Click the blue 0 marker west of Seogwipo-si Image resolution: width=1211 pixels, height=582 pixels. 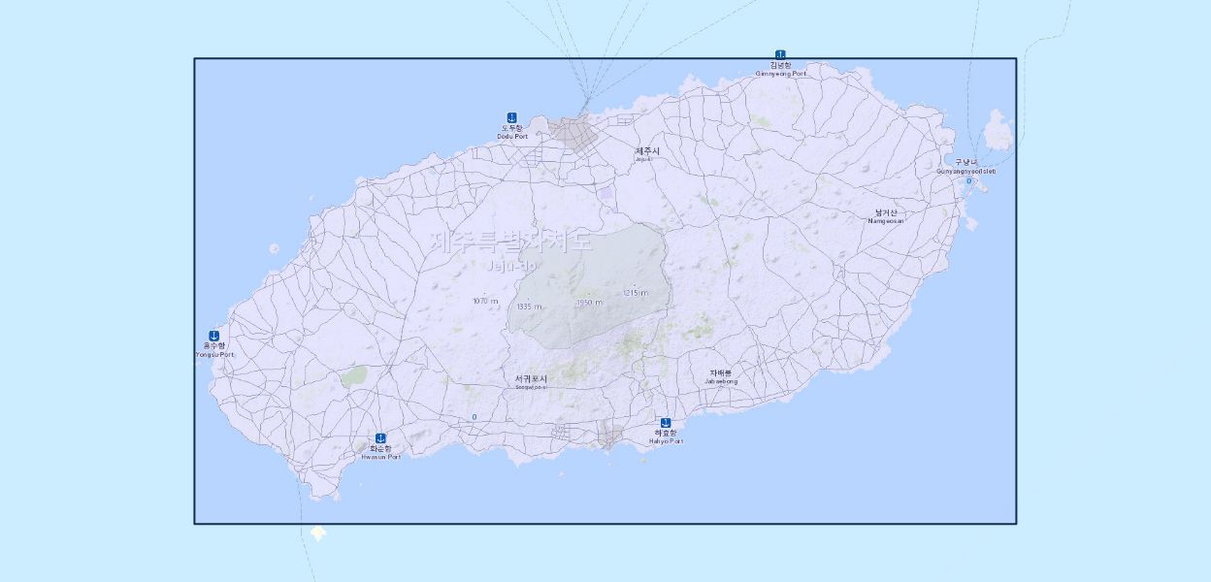475,417
